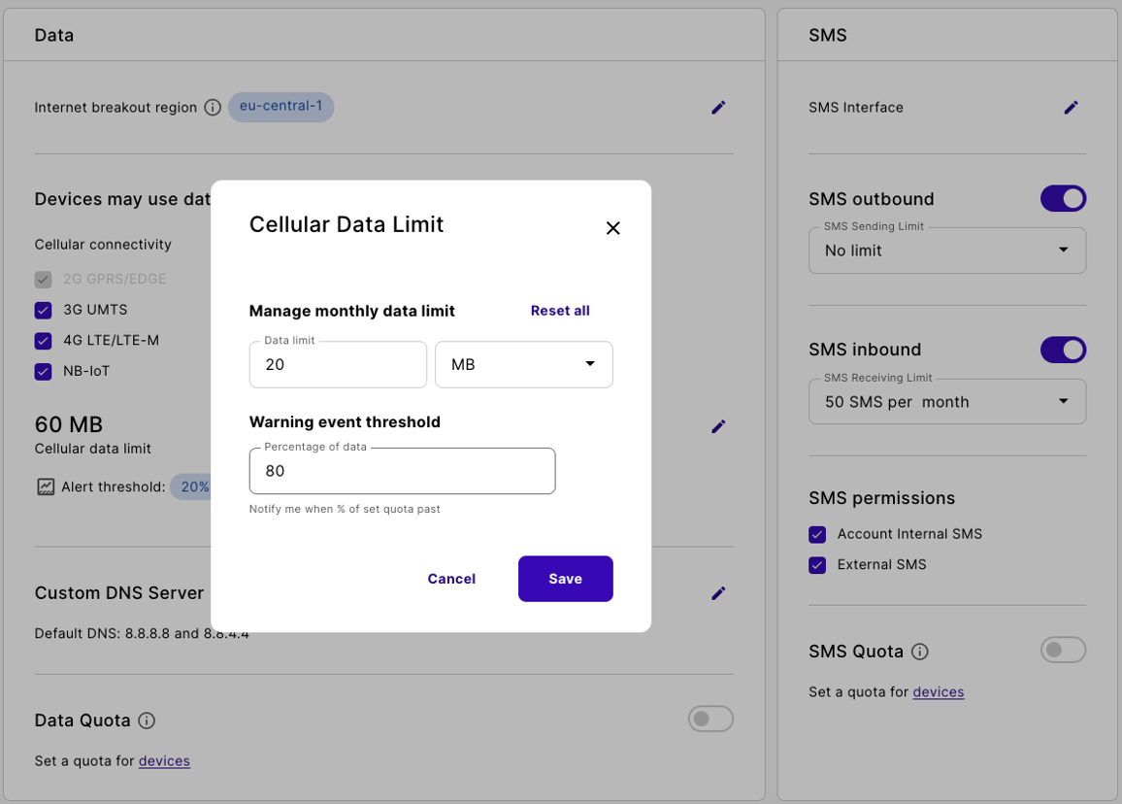1122x804 pixels.
Task: Click the info icon next to Data Quota
Action: pyautogui.click(x=147, y=720)
